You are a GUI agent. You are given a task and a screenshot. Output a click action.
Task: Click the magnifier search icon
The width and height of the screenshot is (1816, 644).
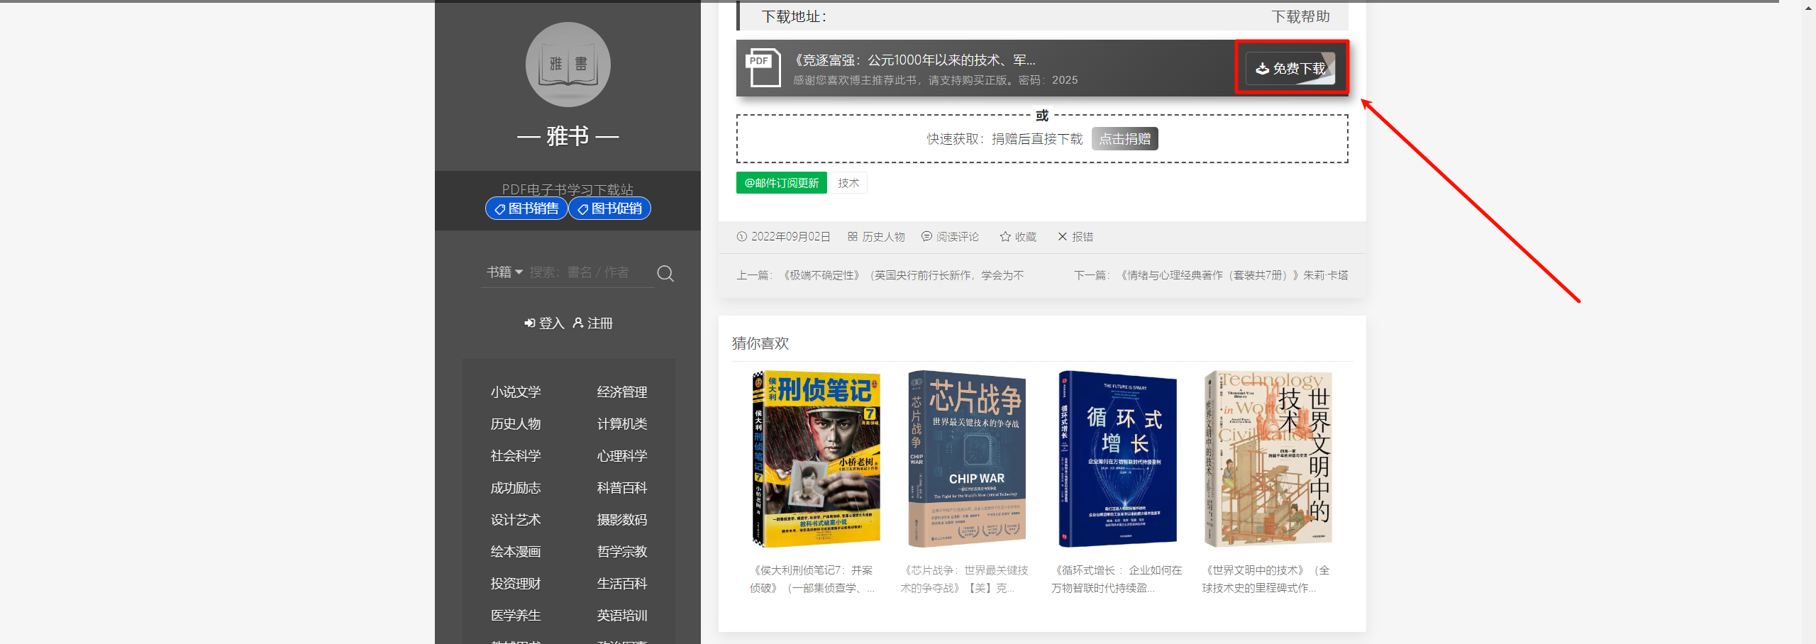click(x=665, y=274)
